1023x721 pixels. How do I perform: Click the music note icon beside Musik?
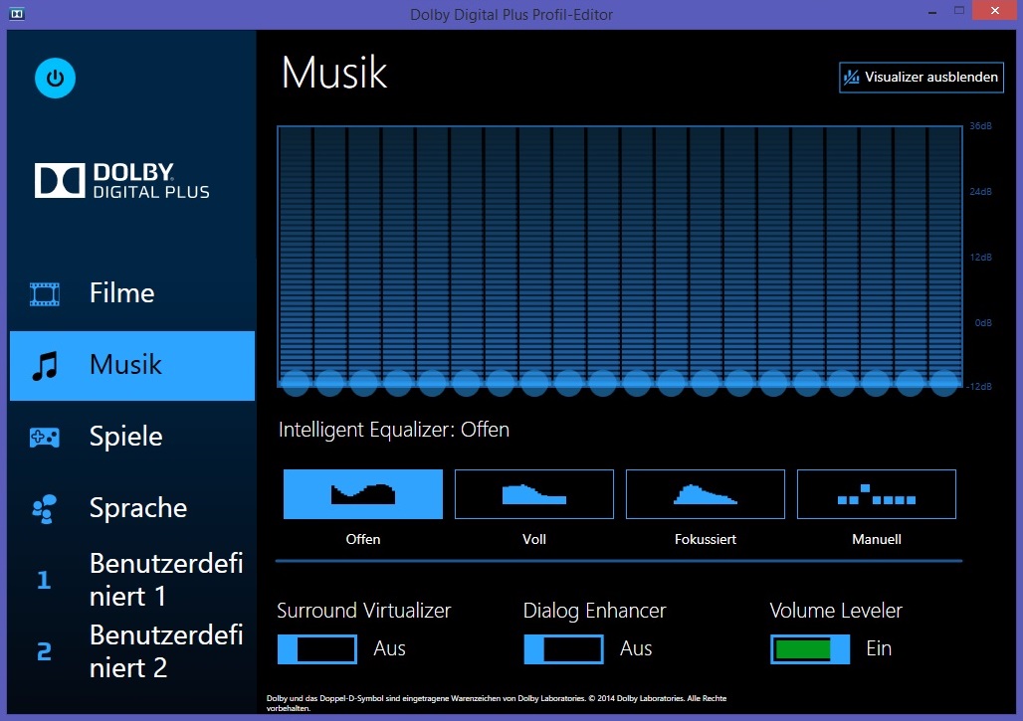pos(45,366)
